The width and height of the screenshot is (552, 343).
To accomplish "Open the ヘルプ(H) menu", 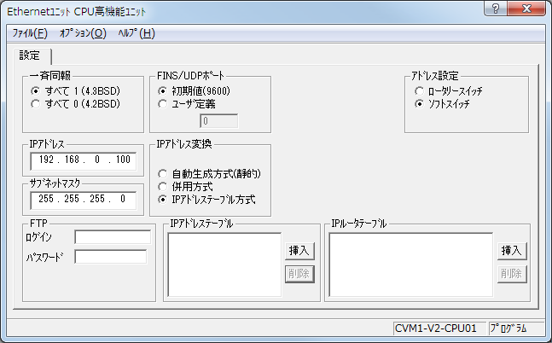I will 137,33.
